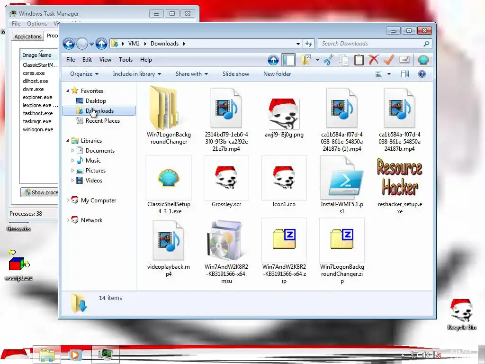Click the Classic Shell Up button in toolbar
The height and width of the screenshot is (364, 485).
(x=273, y=60)
